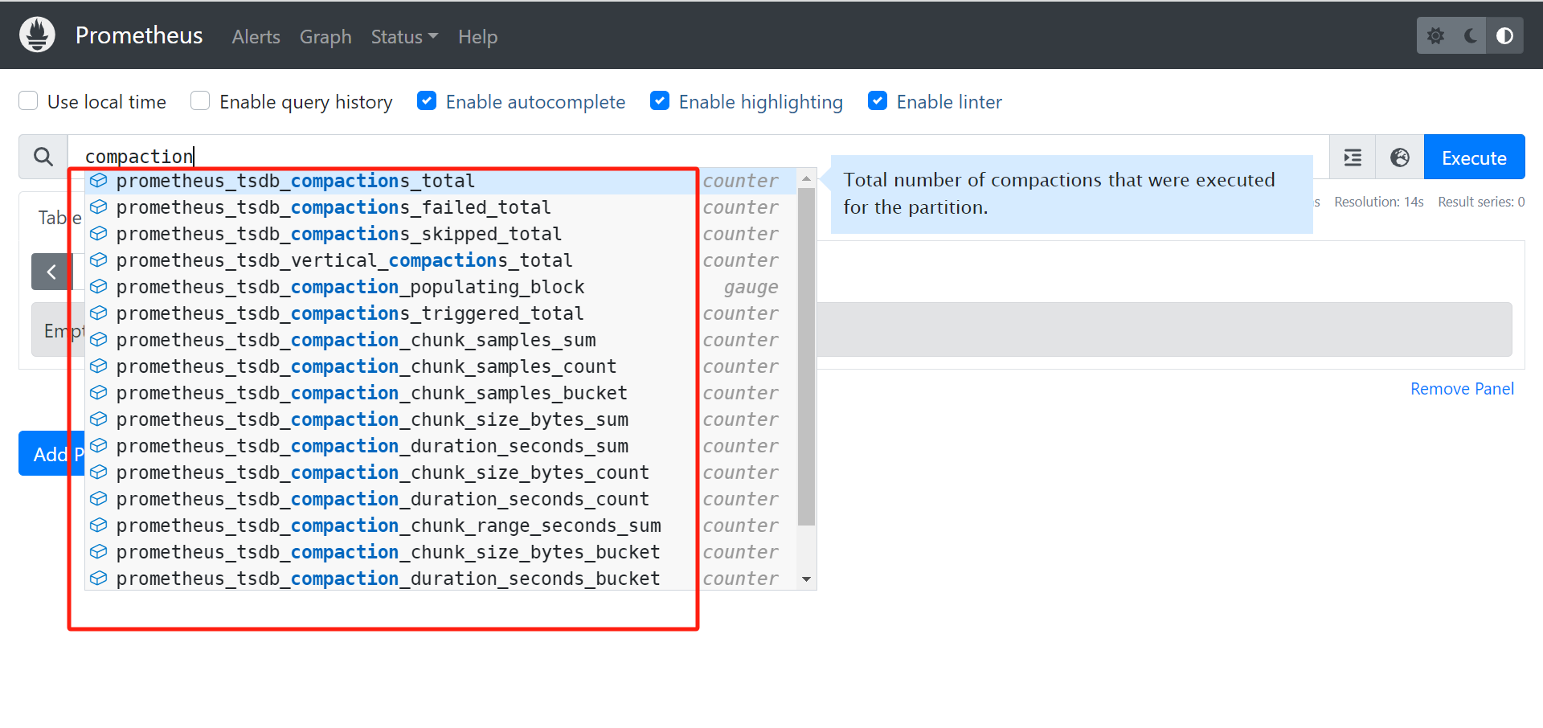
Task: Click cube icon of prometheus_tsdb_compactions_total
Action: (98, 181)
